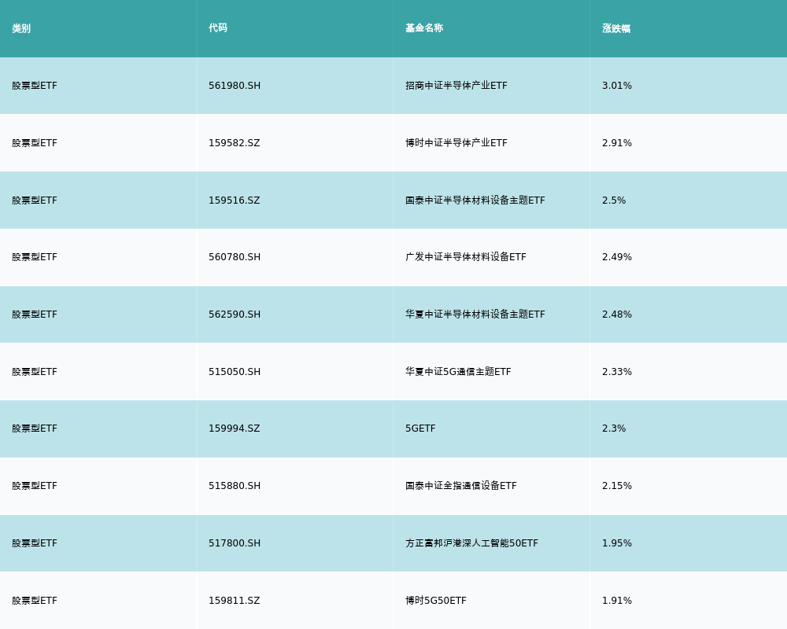The height and width of the screenshot is (629, 787).
Task: Select fund code 561980.SH
Action: click(x=235, y=86)
